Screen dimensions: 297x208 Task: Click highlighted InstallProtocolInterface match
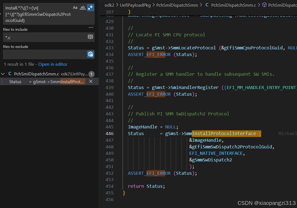coord(226,134)
